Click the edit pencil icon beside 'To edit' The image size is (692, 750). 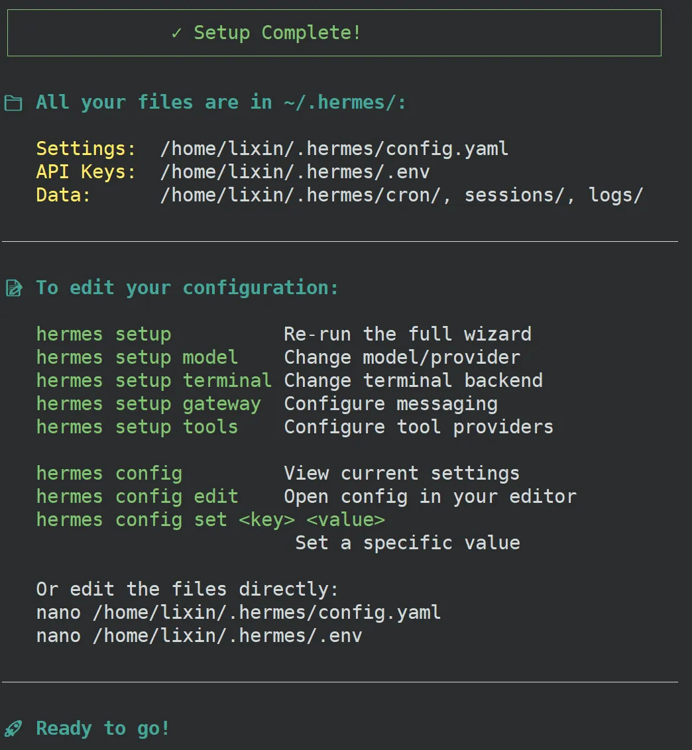(x=13, y=288)
